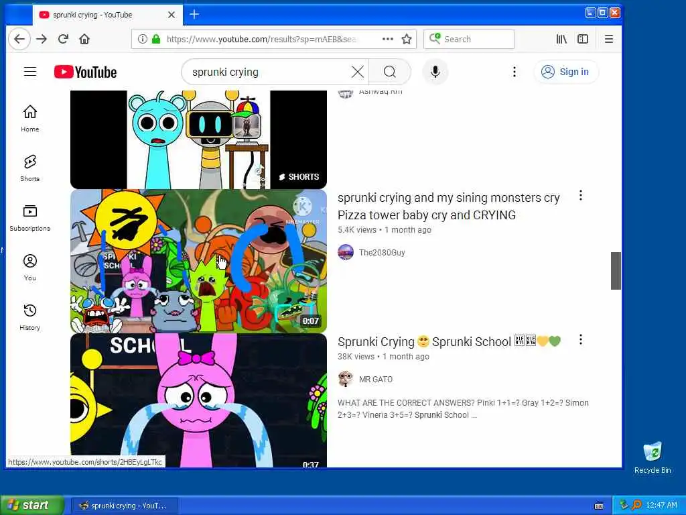Open page actions three-dot menu in address bar
Screen dimensions: 686x515
388,39
